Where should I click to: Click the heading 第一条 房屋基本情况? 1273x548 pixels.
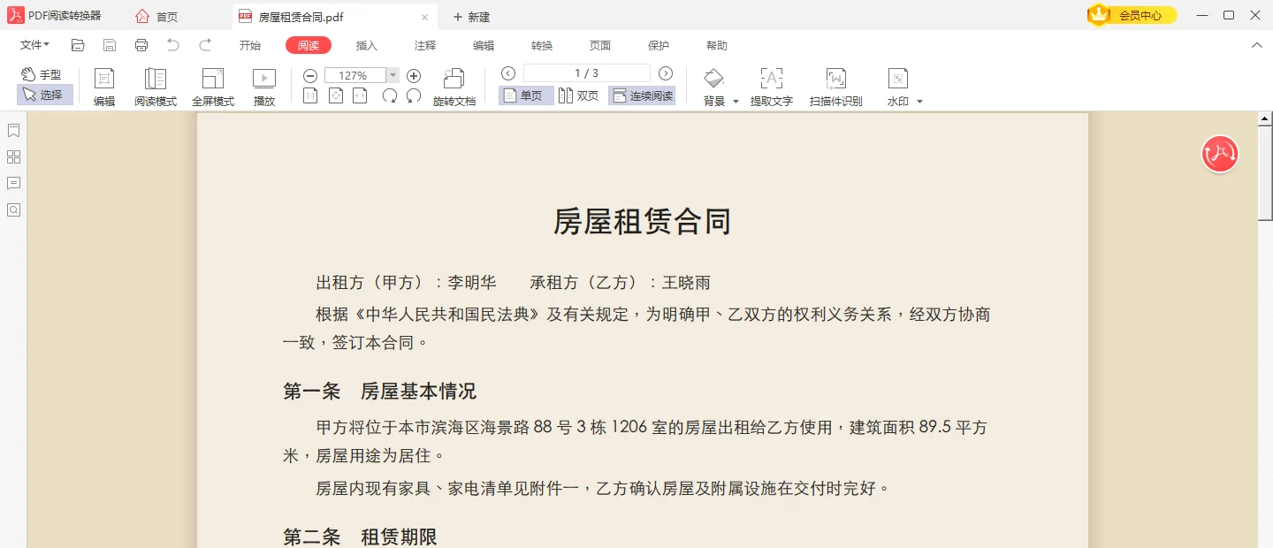(379, 392)
